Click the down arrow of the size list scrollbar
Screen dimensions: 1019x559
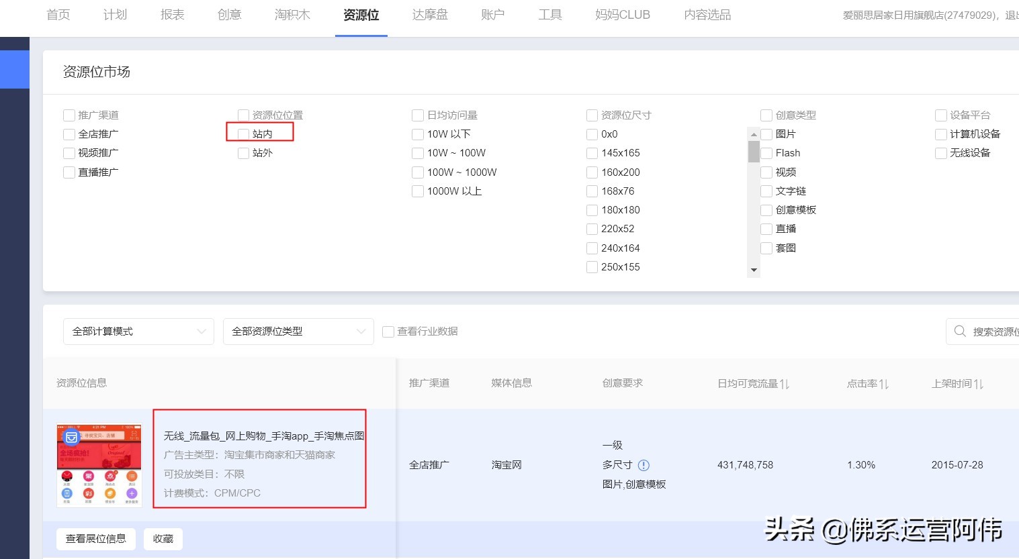pyautogui.click(x=754, y=270)
